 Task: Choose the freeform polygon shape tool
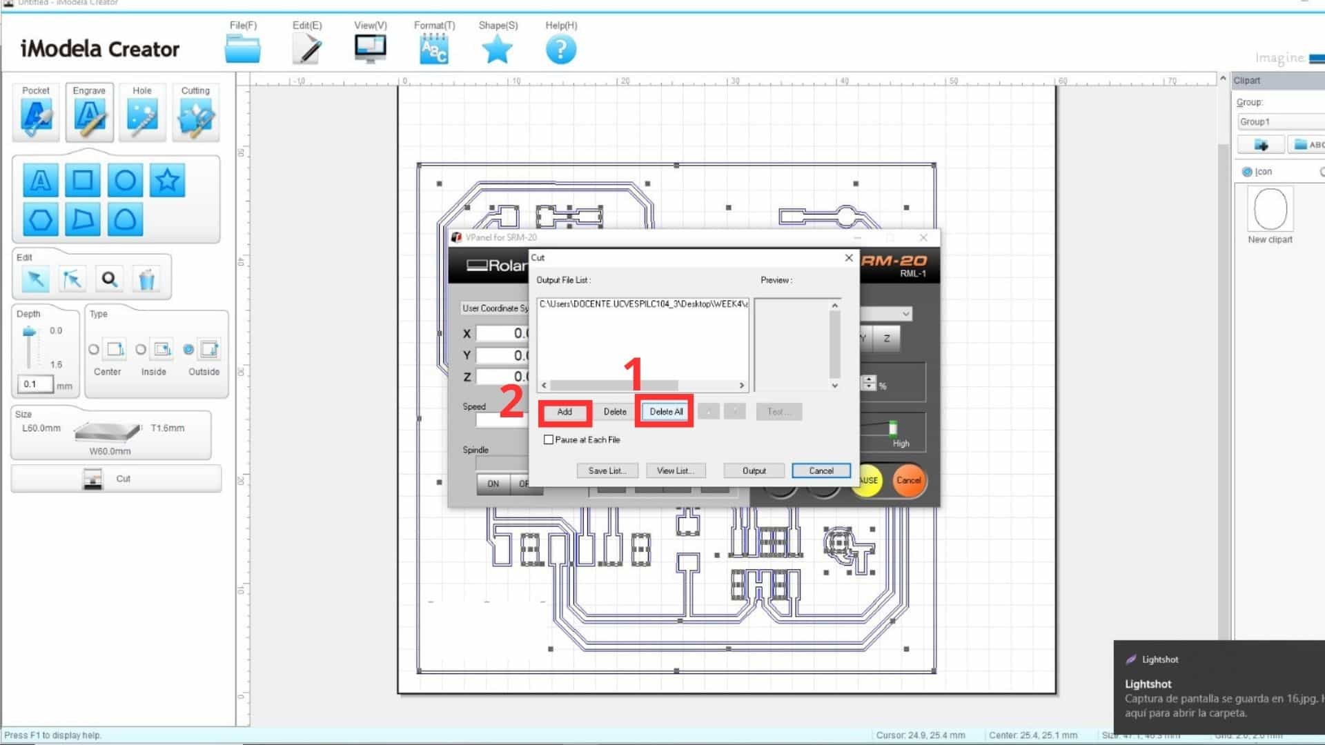click(83, 220)
